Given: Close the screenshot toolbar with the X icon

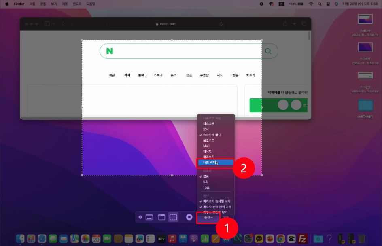Looking at the screenshot, I should tap(140, 217).
